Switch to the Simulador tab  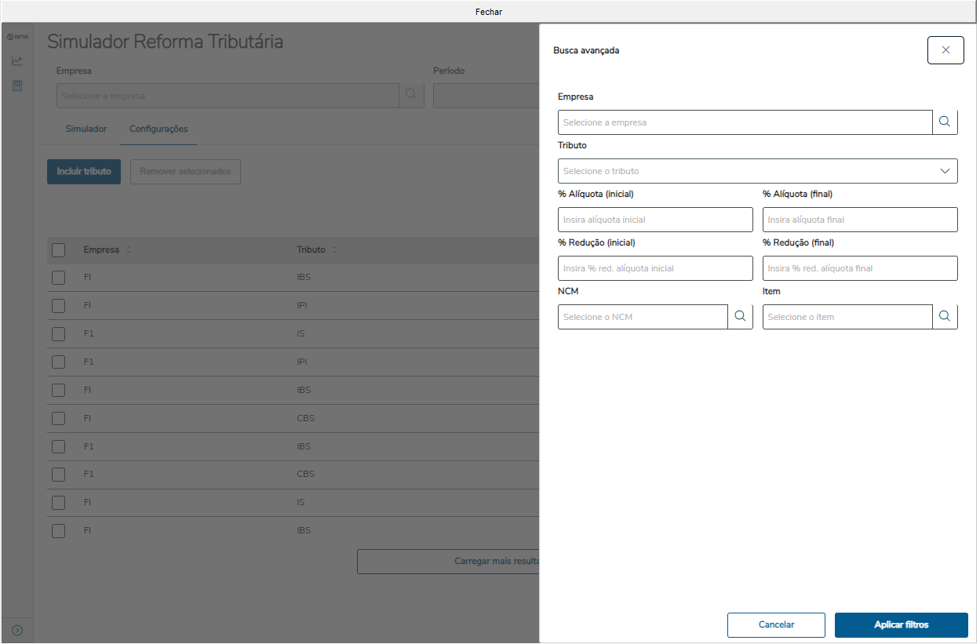(86, 129)
